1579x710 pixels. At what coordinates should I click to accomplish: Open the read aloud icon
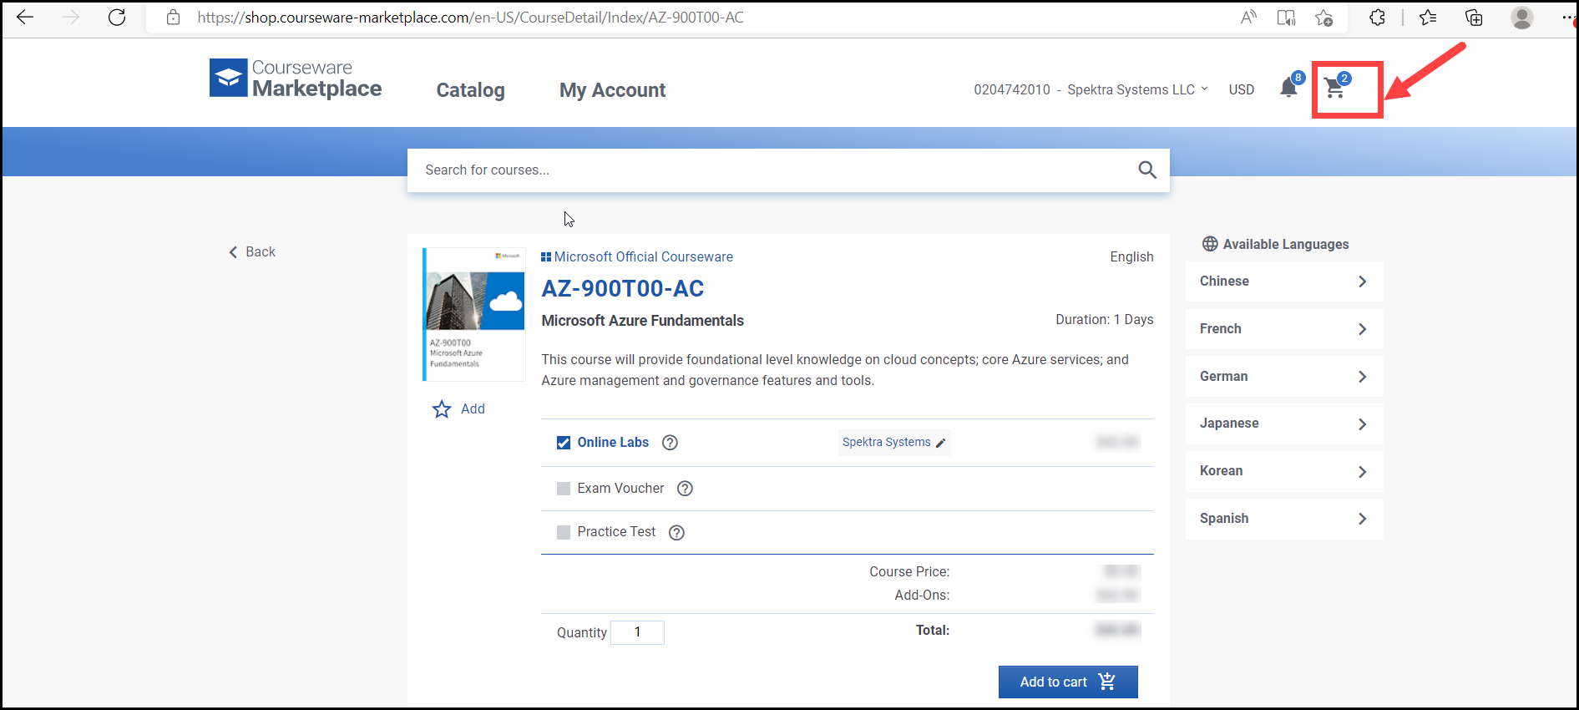point(1248,18)
